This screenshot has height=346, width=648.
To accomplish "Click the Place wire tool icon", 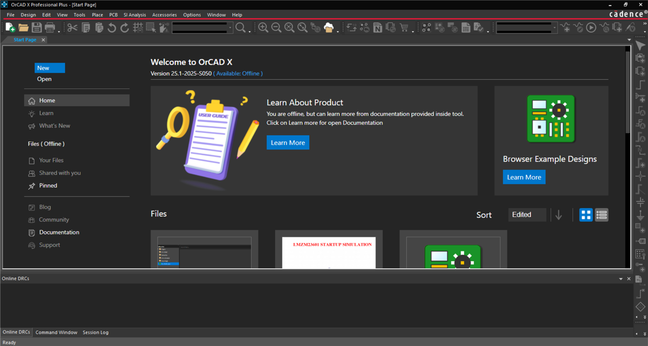I will point(640,84).
